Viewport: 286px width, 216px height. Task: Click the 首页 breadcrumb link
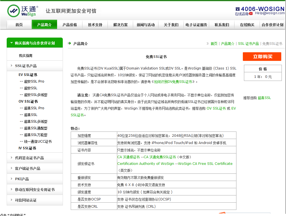(214, 44)
